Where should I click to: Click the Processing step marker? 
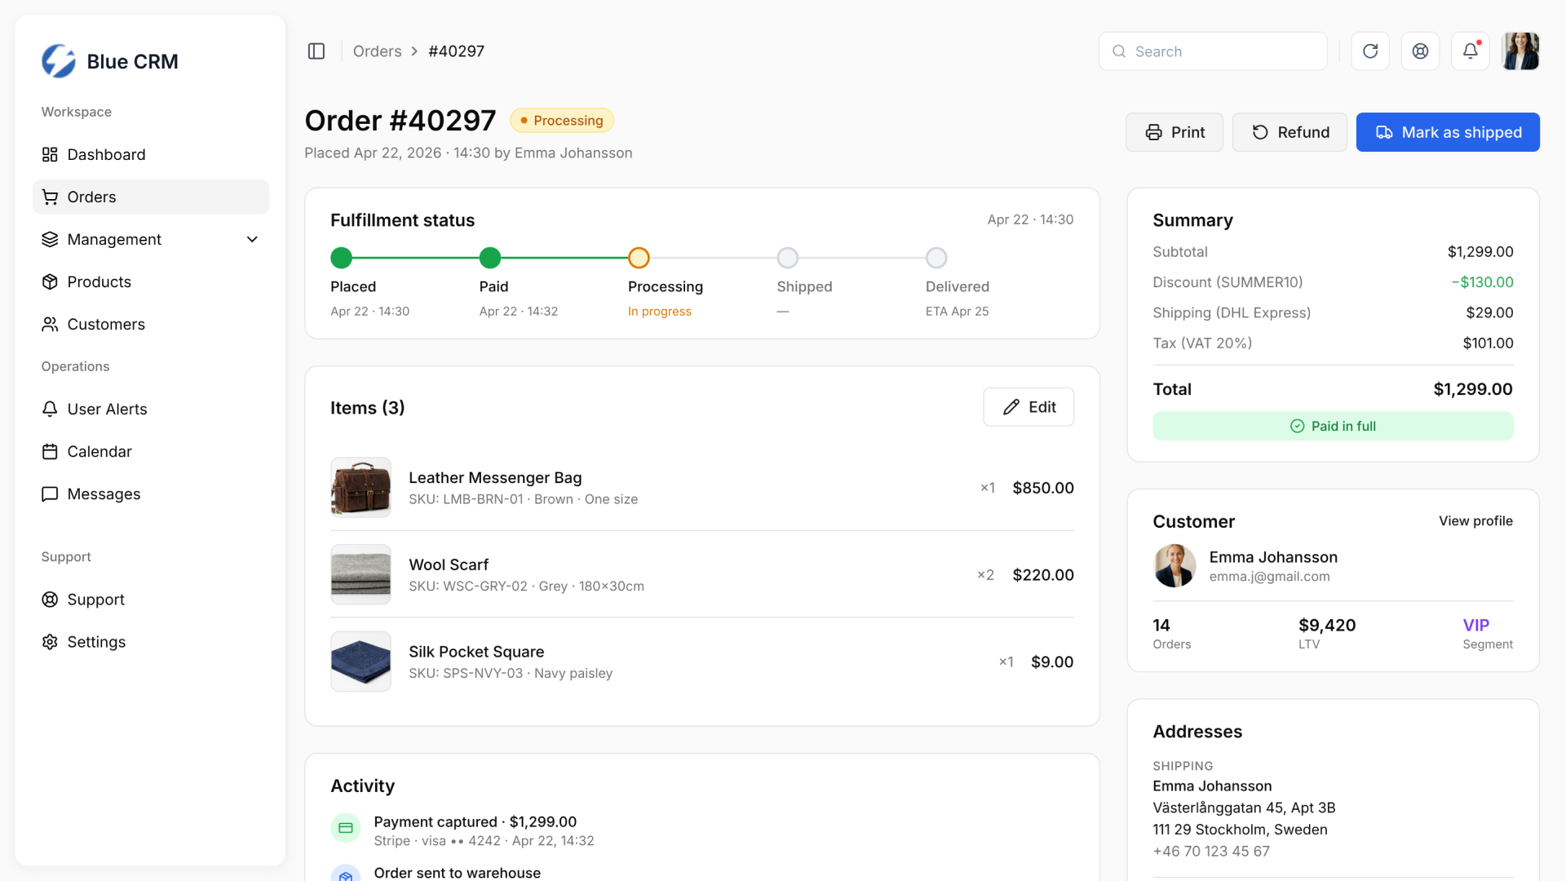click(639, 258)
